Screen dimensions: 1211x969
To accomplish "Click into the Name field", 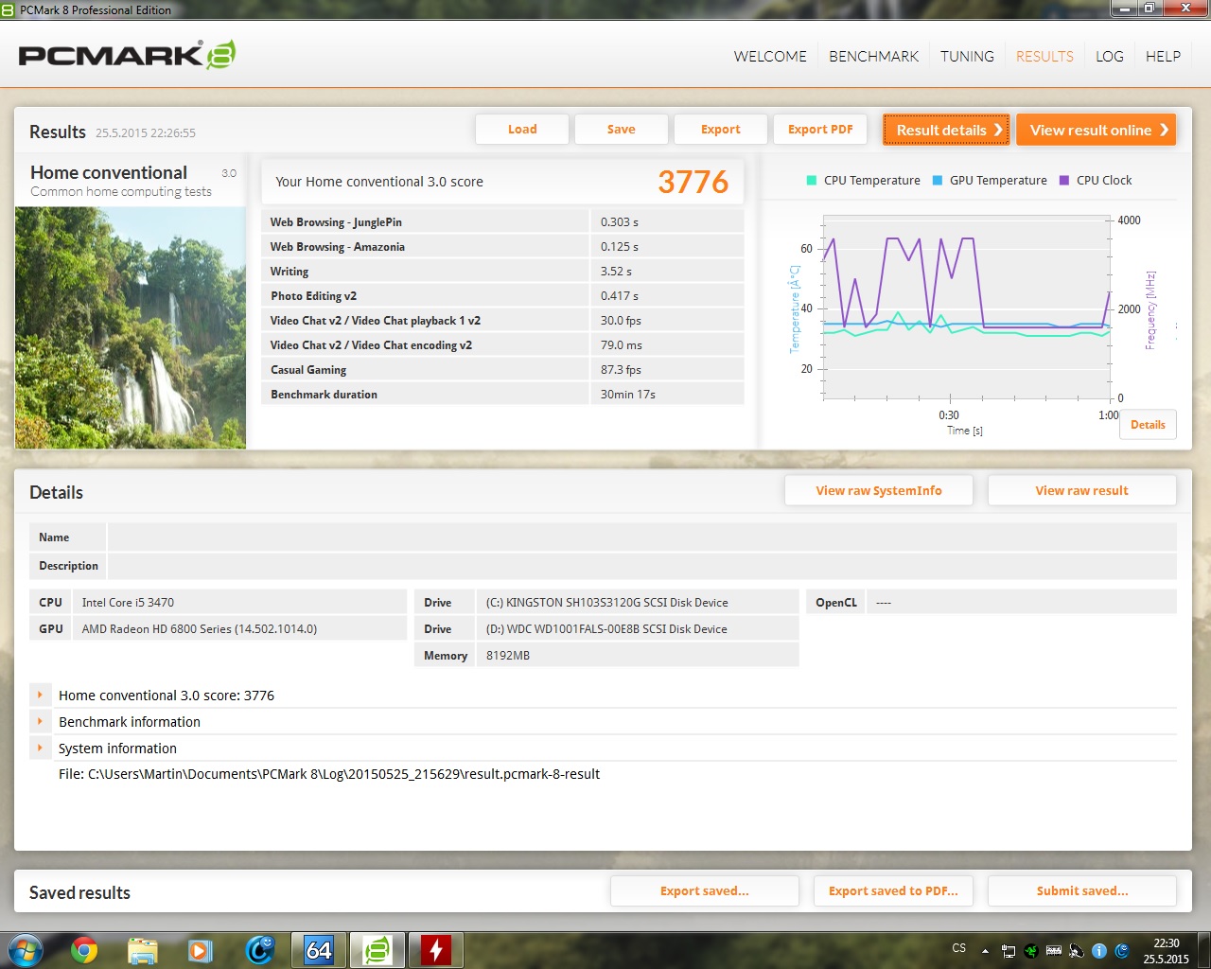I will pos(642,537).
